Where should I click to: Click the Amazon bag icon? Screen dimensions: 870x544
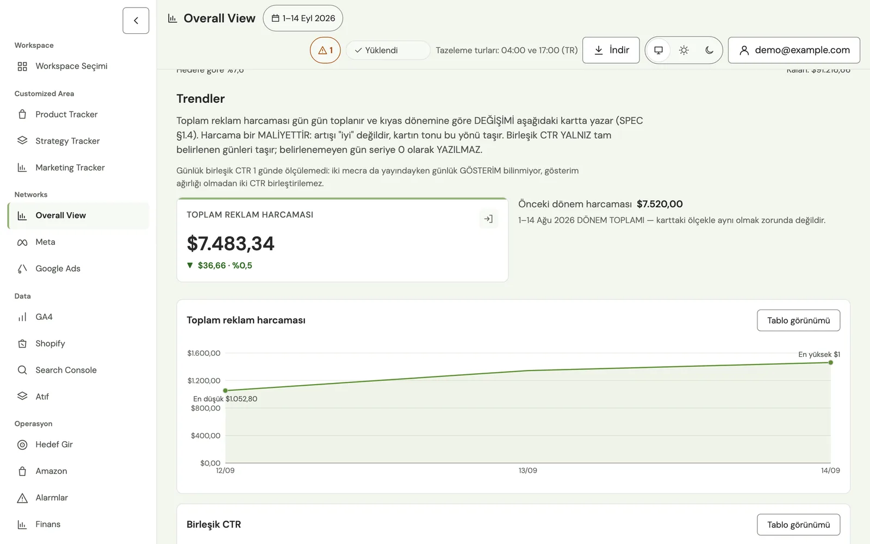(22, 471)
